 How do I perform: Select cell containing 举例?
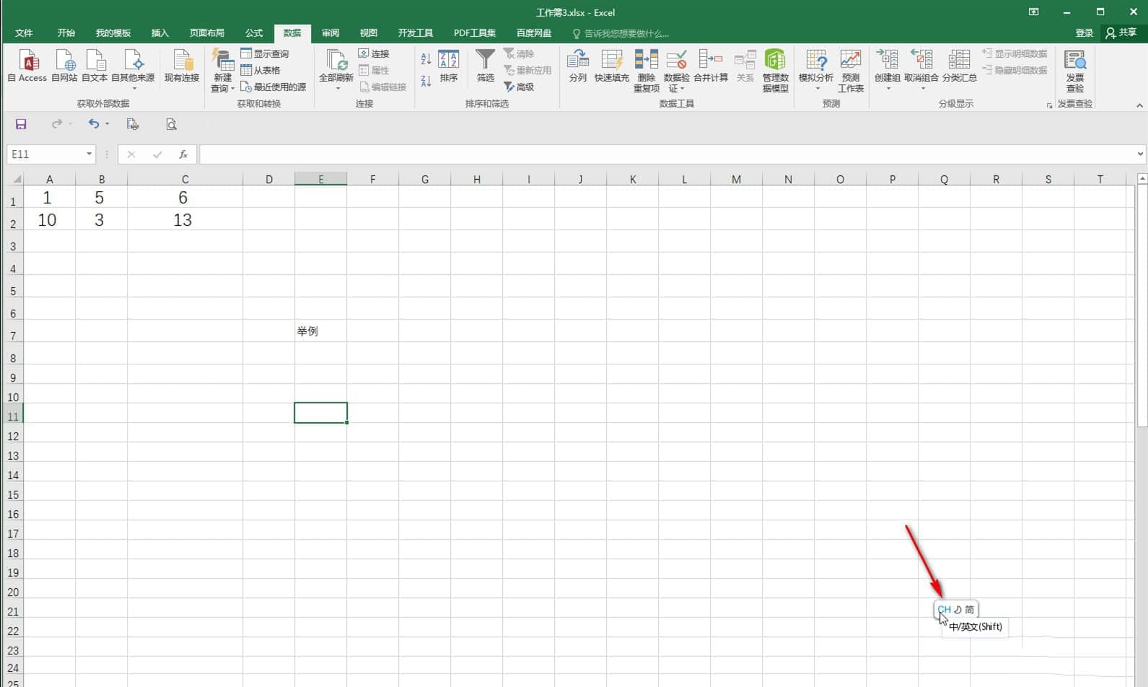pyautogui.click(x=321, y=331)
